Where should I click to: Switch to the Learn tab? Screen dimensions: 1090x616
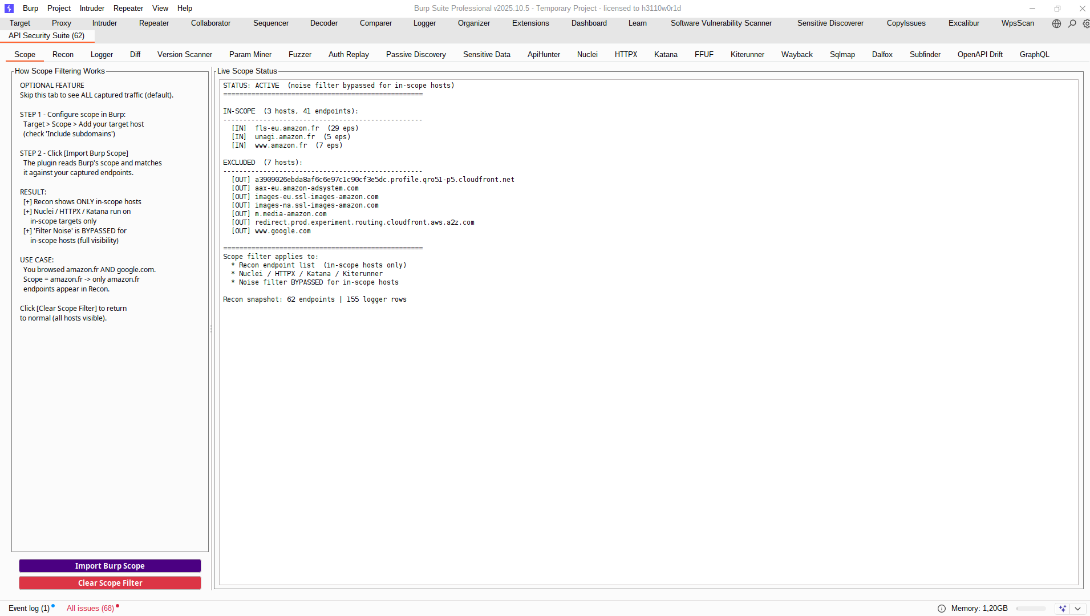[x=638, y=23]
